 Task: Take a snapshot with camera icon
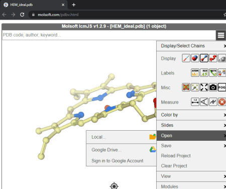click(x=213, y=87)
